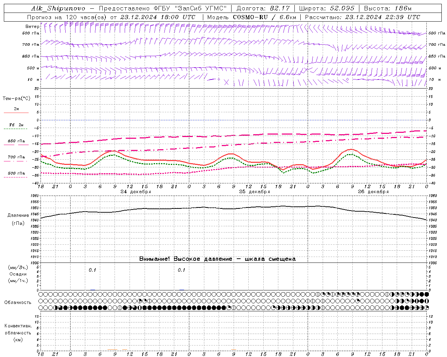The height and width of the screenshot is (357, 447).
Task: Click the warning 'Внимание! Высокое давление — шкала смещена'
Action: 218,259
